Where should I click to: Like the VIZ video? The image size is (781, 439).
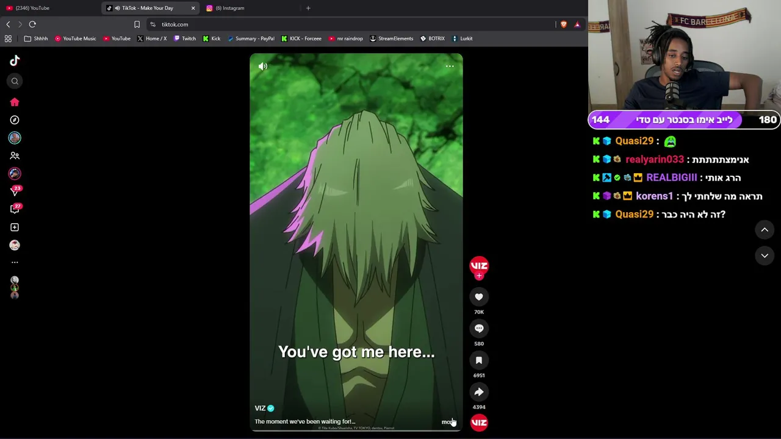click(x=479, y=297)
